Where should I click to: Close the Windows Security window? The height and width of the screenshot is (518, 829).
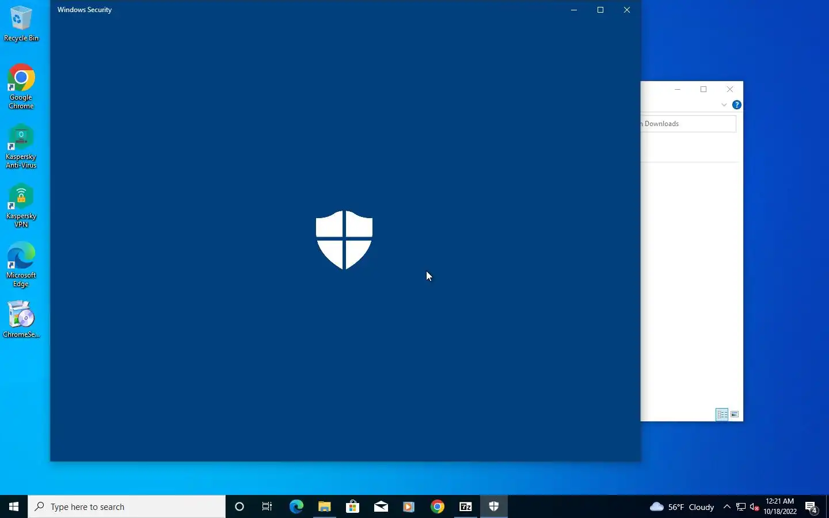(627, 10)
